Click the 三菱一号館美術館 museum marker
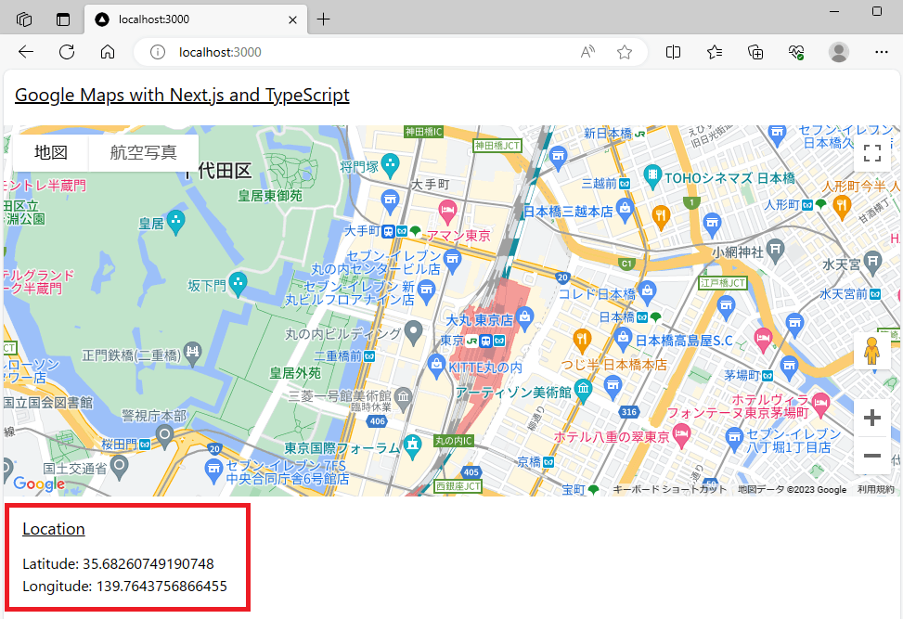Image resolution: width=903 pixels, height=619 pixels. (x=403, y=398)
